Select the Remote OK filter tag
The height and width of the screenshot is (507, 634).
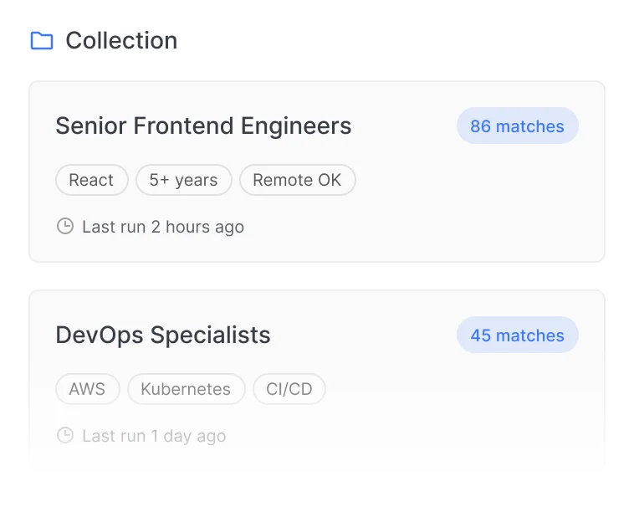(x=298, y=180)
